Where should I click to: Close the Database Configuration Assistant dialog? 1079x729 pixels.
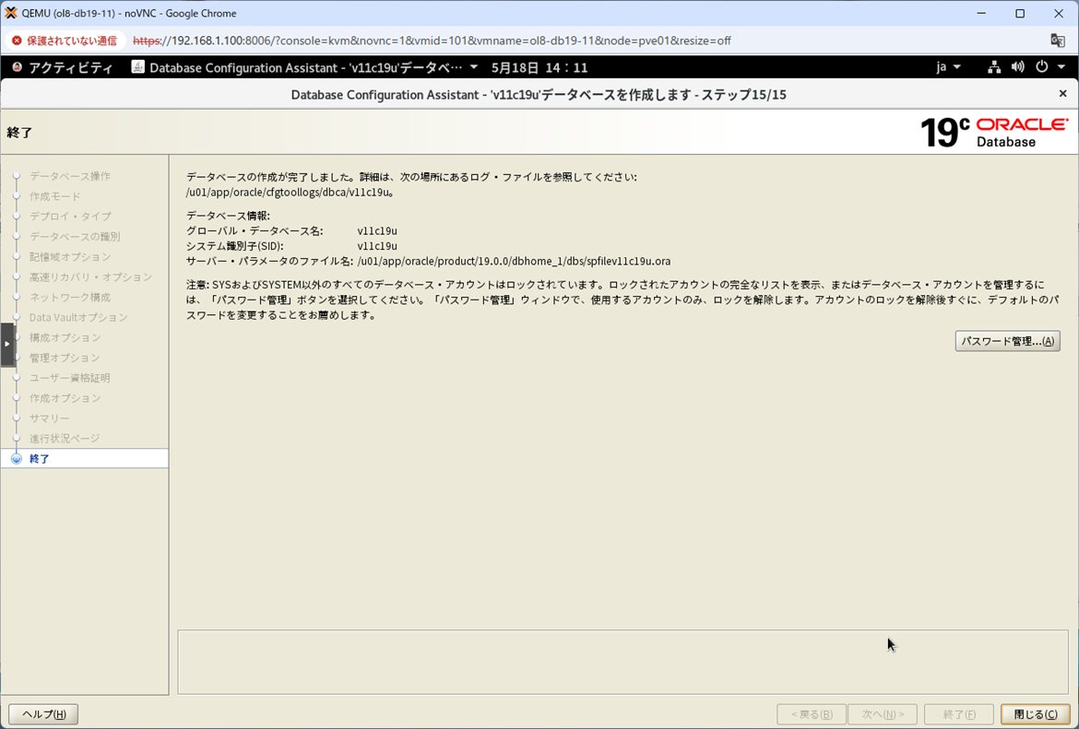point(1062,93)
